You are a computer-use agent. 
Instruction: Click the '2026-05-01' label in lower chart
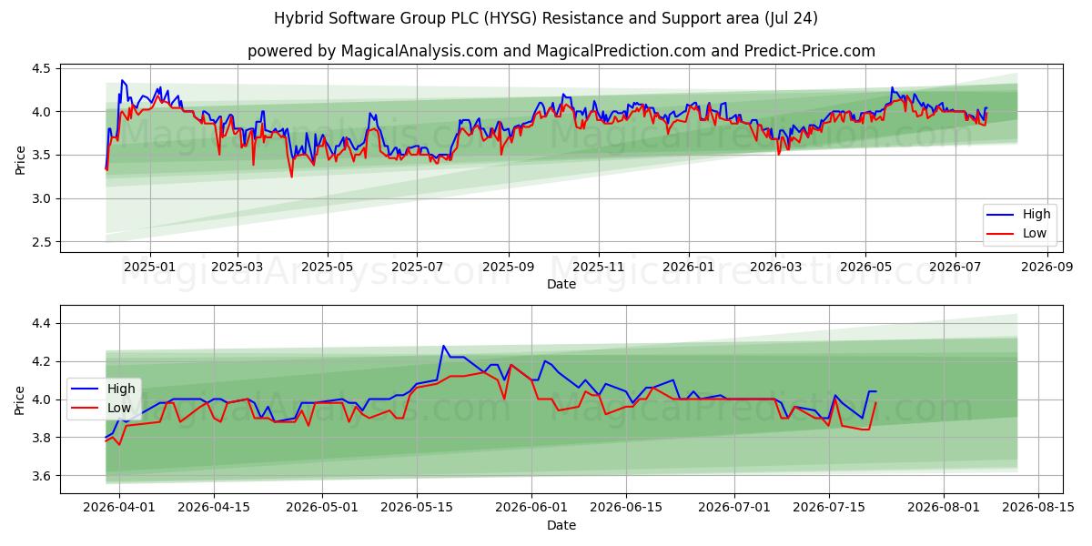click(x=322, y=508)
